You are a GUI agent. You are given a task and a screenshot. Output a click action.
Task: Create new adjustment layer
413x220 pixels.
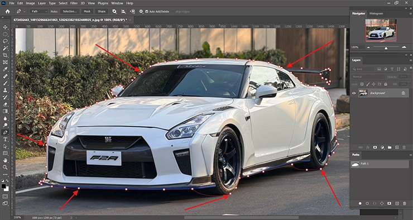tap(382, 147)
